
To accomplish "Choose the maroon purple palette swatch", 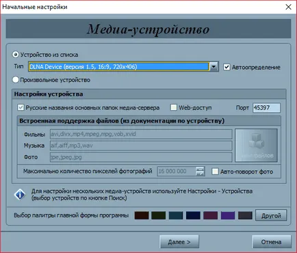I will pyautogui.click(x=210, y=215).
